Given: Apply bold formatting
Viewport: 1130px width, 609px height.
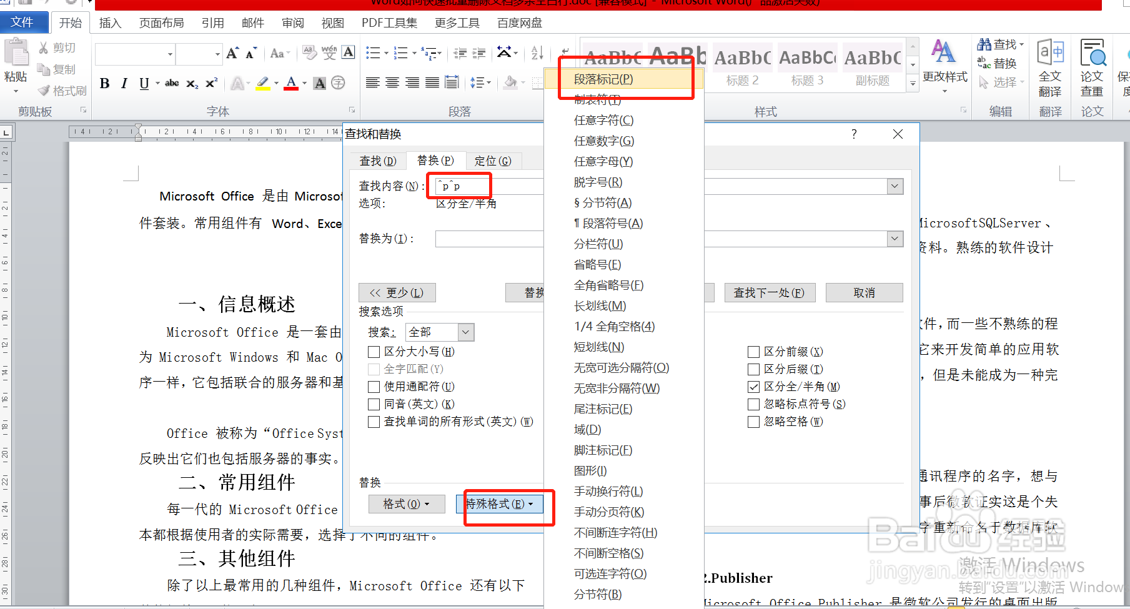Looking at the screenshot, I should click(x=105, y=84).
